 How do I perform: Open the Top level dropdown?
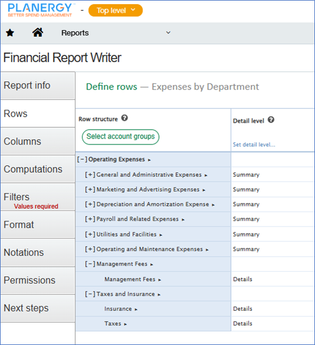coord(115,11)
